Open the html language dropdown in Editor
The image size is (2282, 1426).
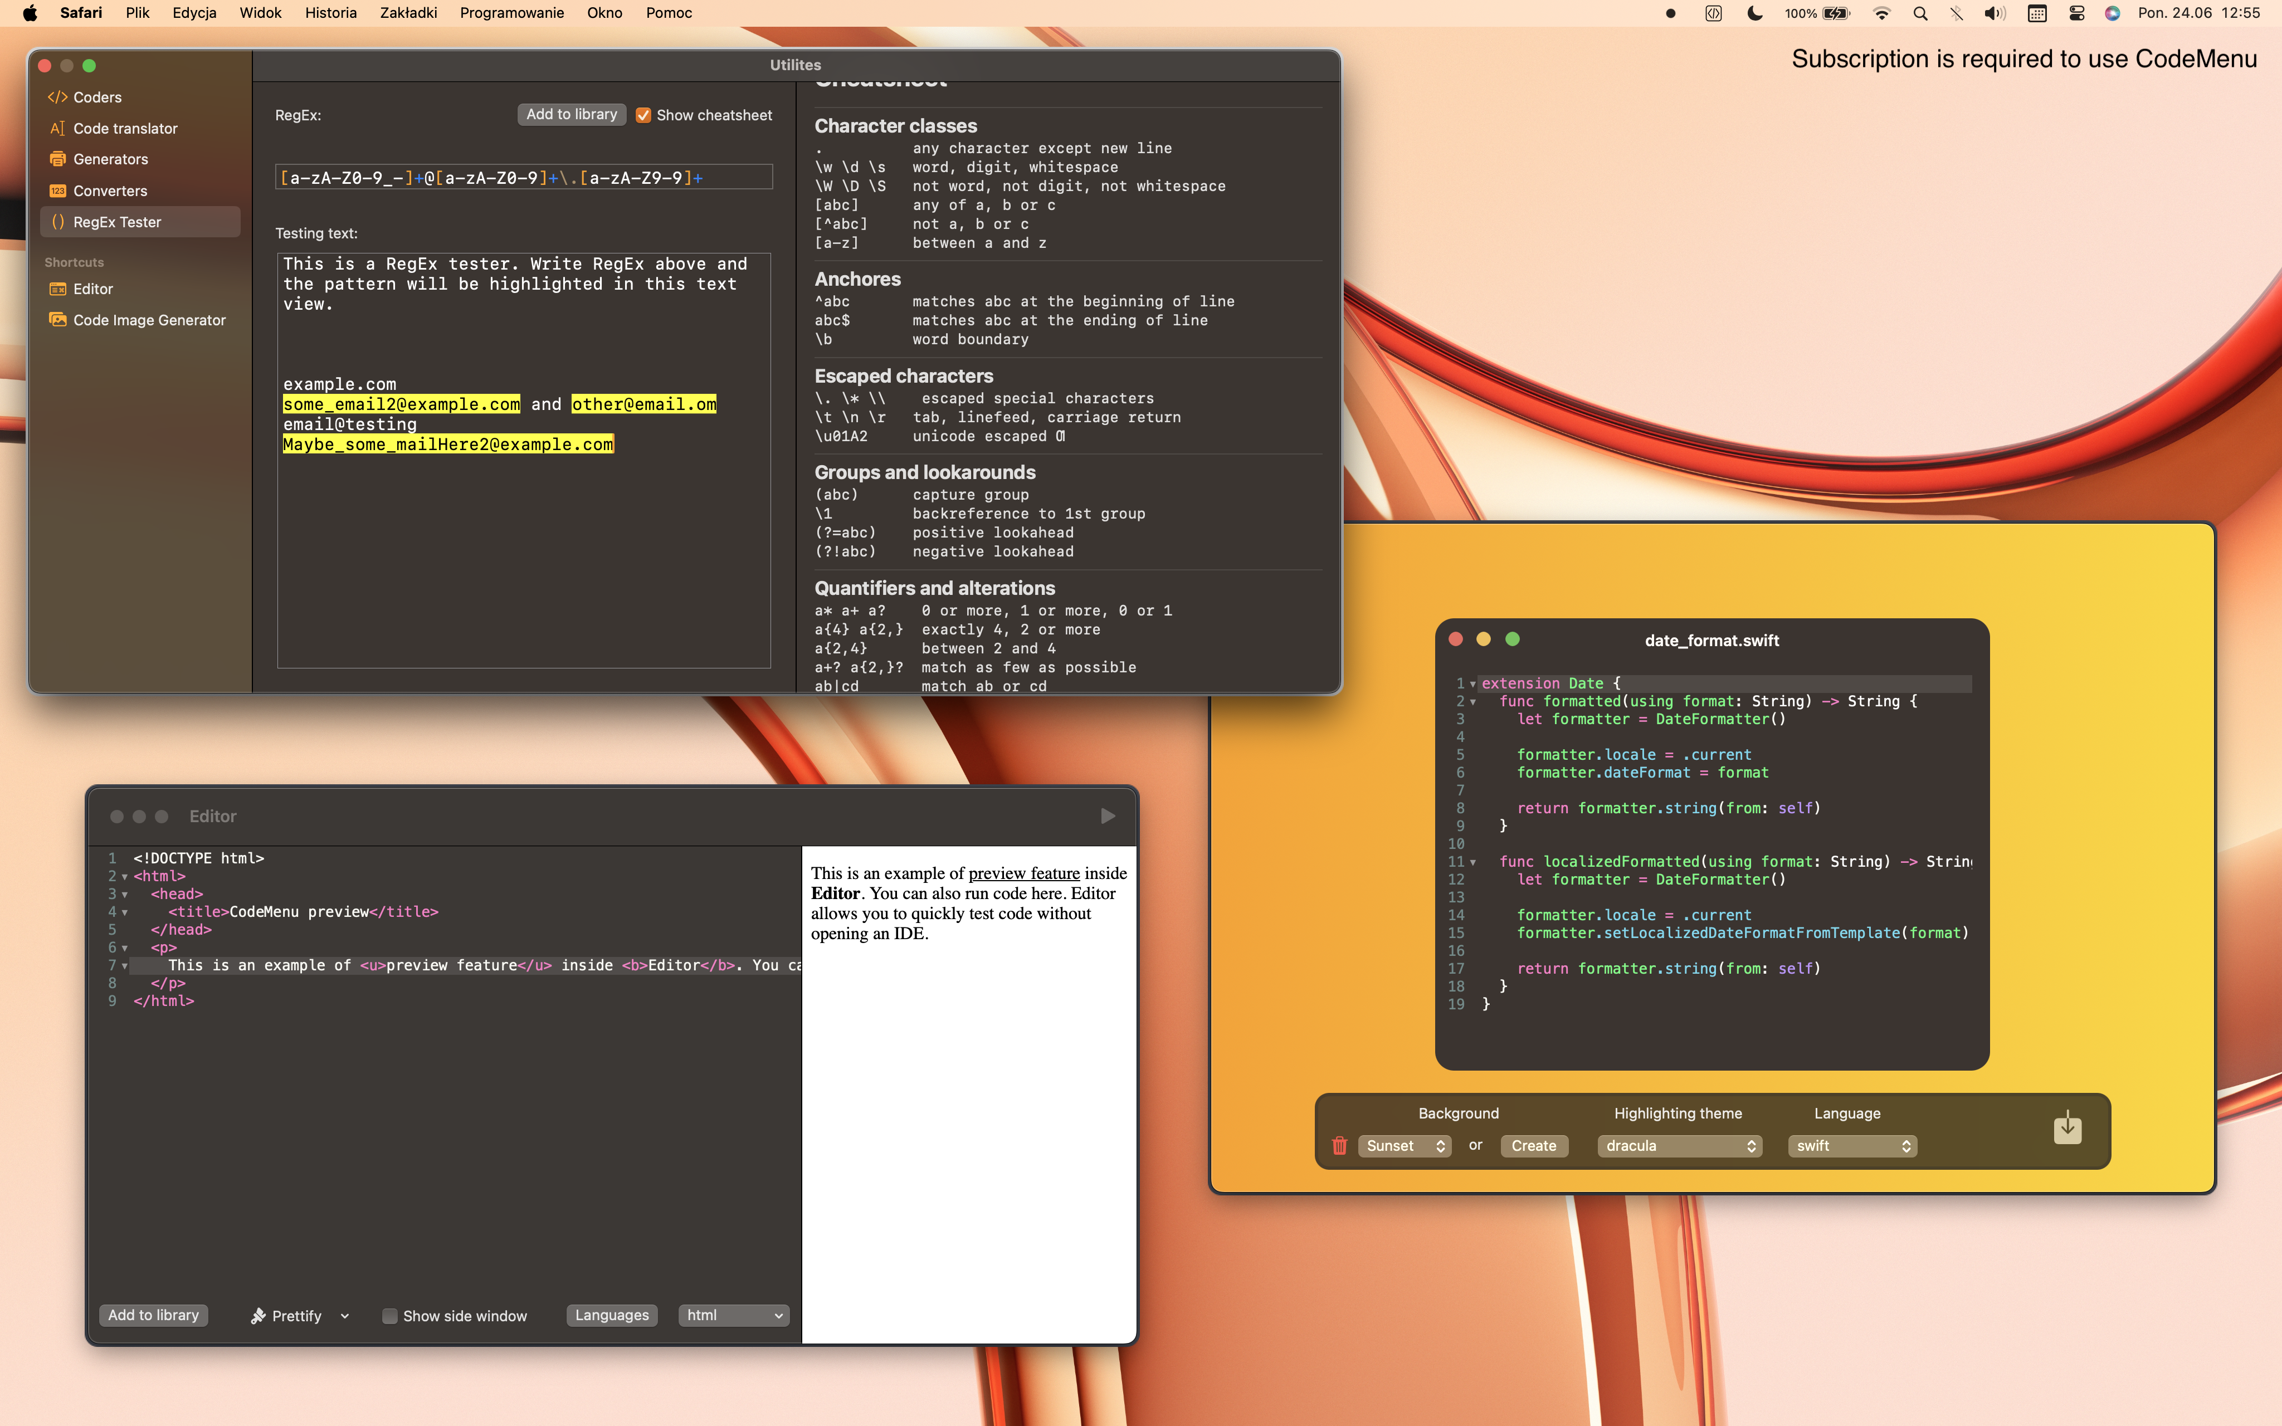[x=734, y=1316]
